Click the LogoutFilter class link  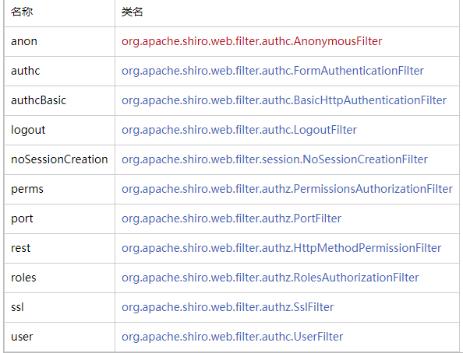(239, 130)
